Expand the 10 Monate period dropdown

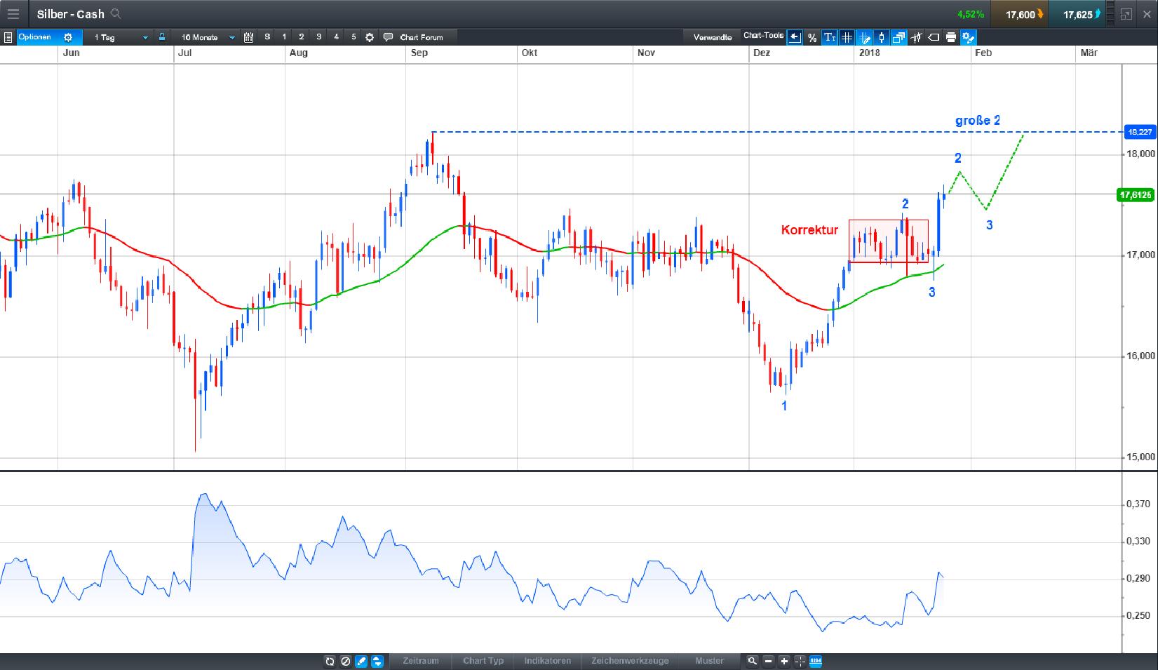click(232, 37)
